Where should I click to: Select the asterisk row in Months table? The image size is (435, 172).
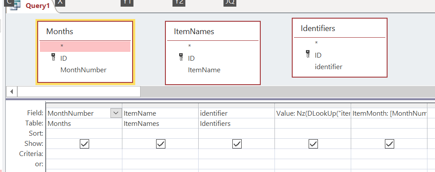(85, 47)
